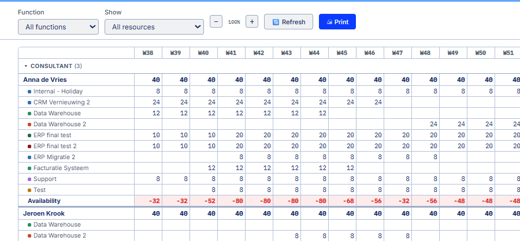Click the Internal - Holiday project label
The width and height of the screenshot is (520, 241).
click(58, 91)
